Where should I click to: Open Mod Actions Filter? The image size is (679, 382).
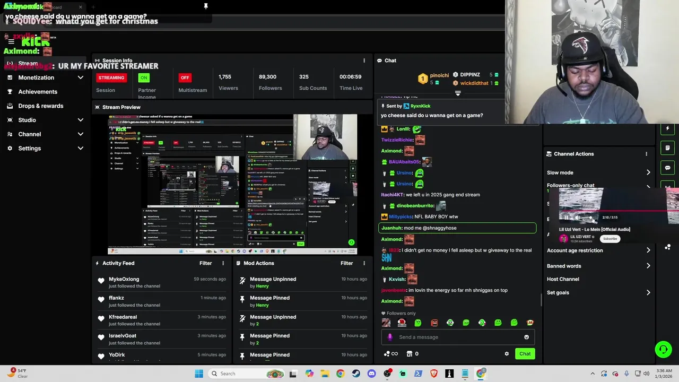pyautogui.click(x=346, y=263)
